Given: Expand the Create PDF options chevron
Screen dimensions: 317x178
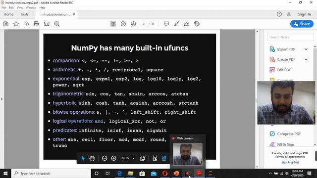Looking at the screenshot, I should pyautogui.click(x=306, y=59).
